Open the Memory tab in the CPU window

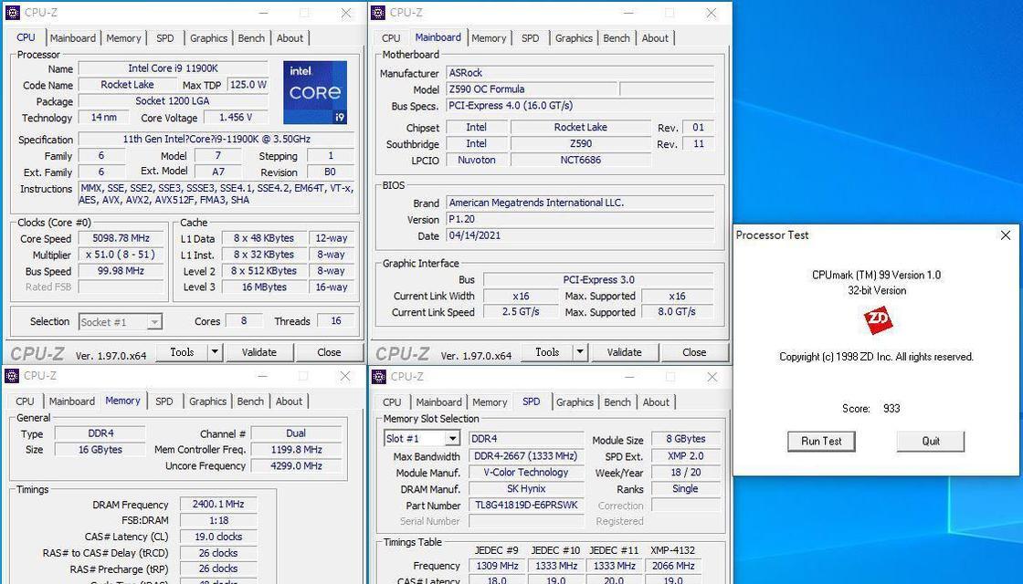[123, 37]
